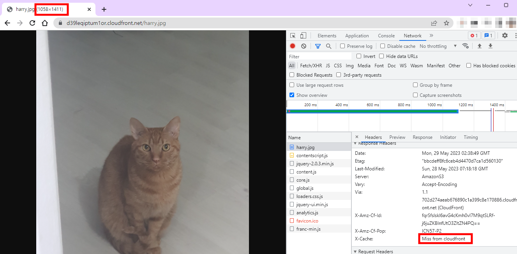517x254 pixels.
Task: Enable Capture screenshots
Action: pos(415,95)
